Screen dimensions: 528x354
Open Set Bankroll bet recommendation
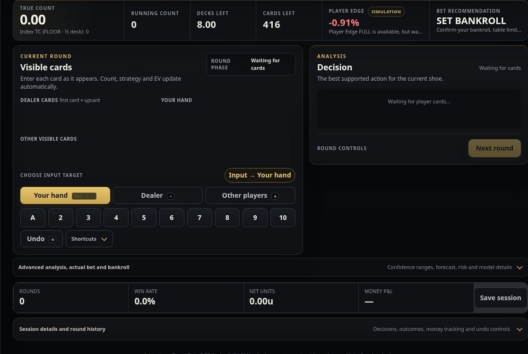coord(478,20)
